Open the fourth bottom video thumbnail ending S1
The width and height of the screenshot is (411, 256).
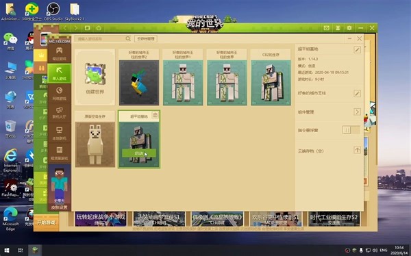[x=275, y=219]
